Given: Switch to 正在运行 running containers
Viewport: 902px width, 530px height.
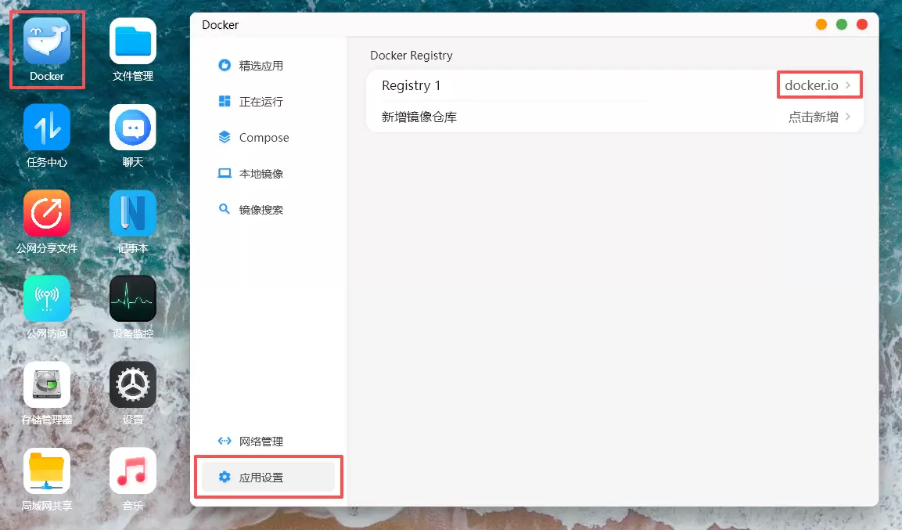Looking at the screenshot, I should click(x=261, y=102).
